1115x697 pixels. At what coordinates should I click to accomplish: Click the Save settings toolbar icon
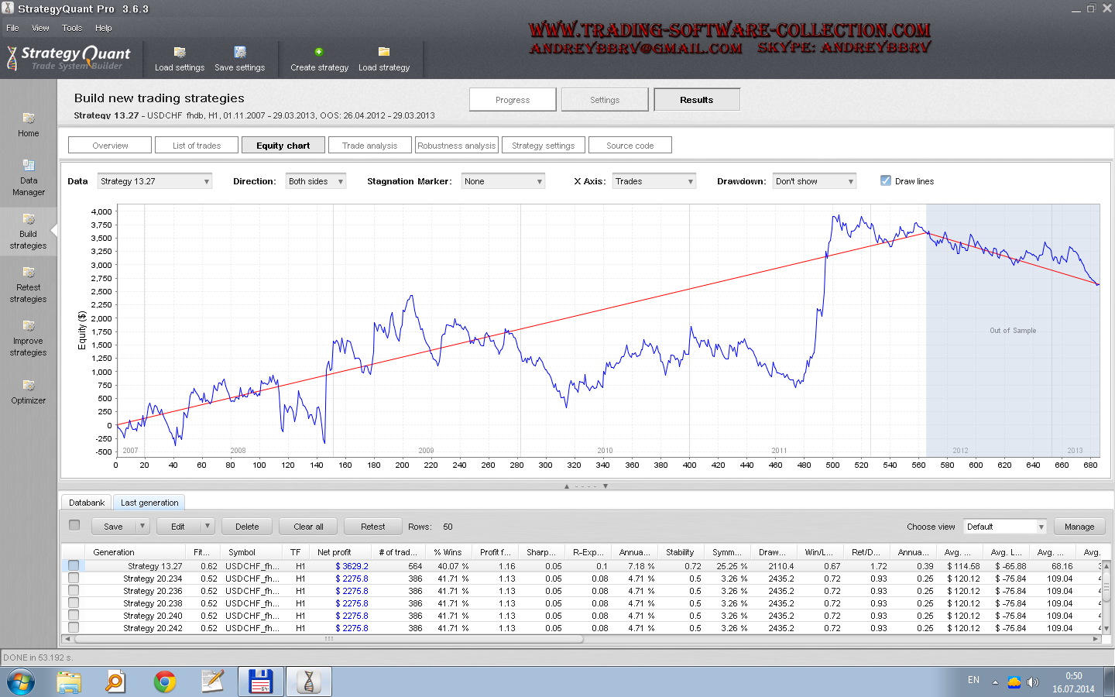240,53
